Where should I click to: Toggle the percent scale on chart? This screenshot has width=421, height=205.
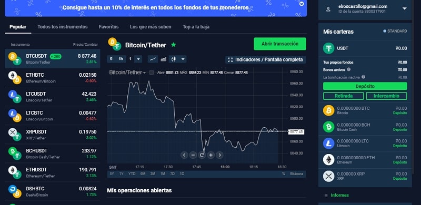coord(284,174)
